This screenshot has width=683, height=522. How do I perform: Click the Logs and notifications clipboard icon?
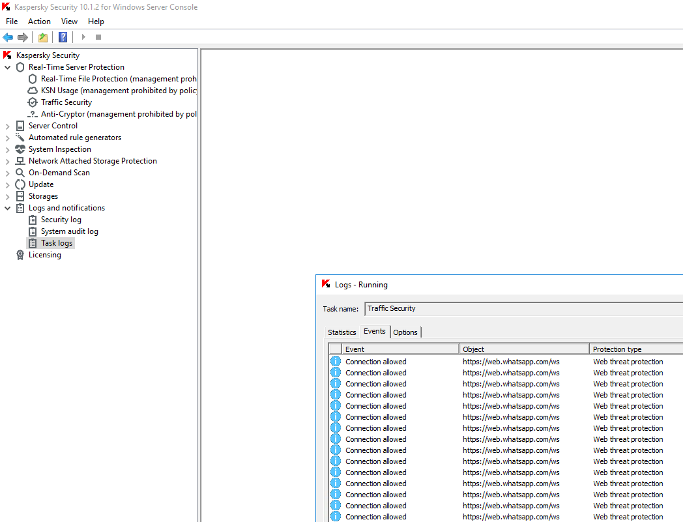pos(20,208)
